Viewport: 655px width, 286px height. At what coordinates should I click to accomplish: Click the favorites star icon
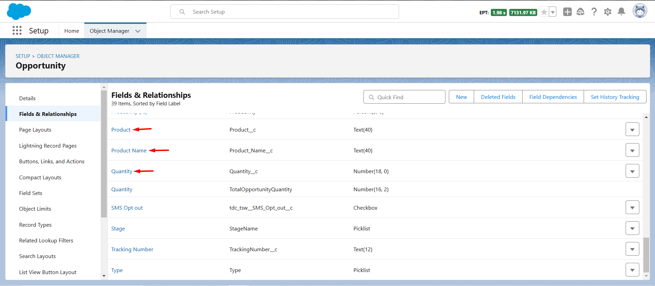(544, 12)
